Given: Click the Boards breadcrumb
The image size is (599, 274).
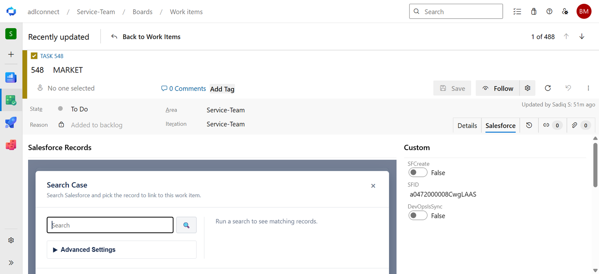Looking at the screenshot, I should click(142, 12).
